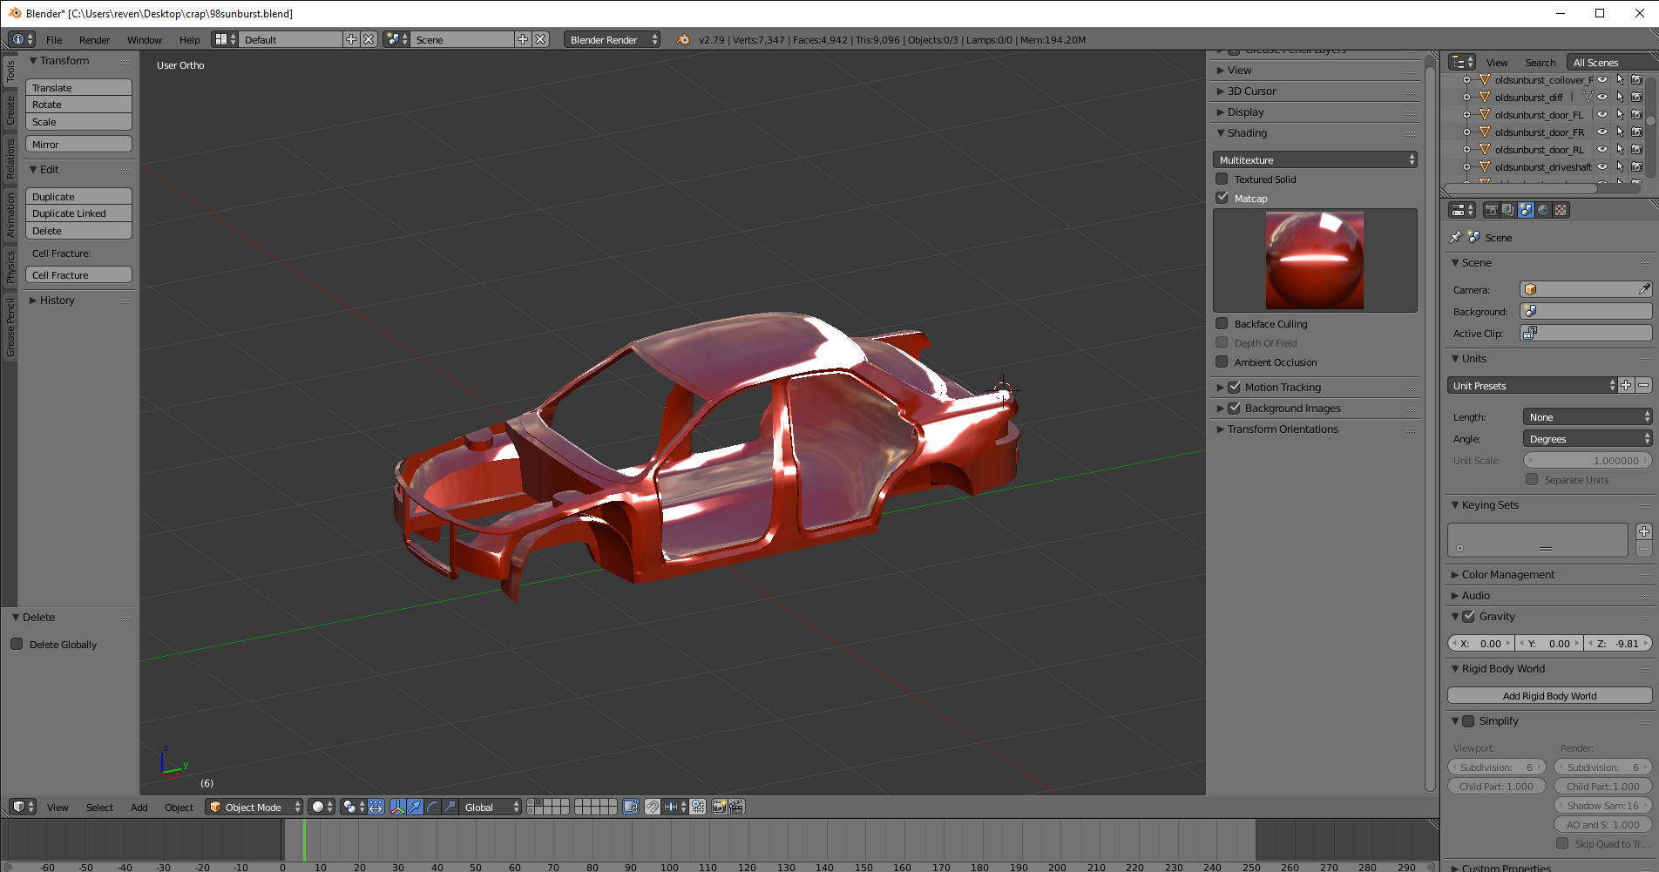The height and width of the screenshot is (872, 1659).
Task: Enable the Backface Culling checkbox
Action: click(1222, 324)
